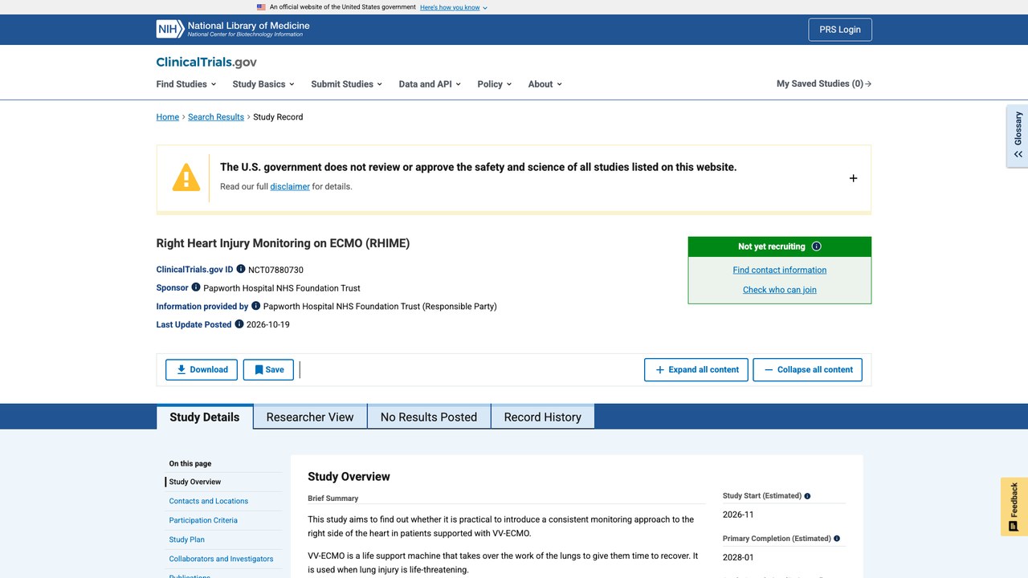The image size is (1028, 578).
Task: Switch to the No Results Posted tab
Action: (x=429, y=417)
